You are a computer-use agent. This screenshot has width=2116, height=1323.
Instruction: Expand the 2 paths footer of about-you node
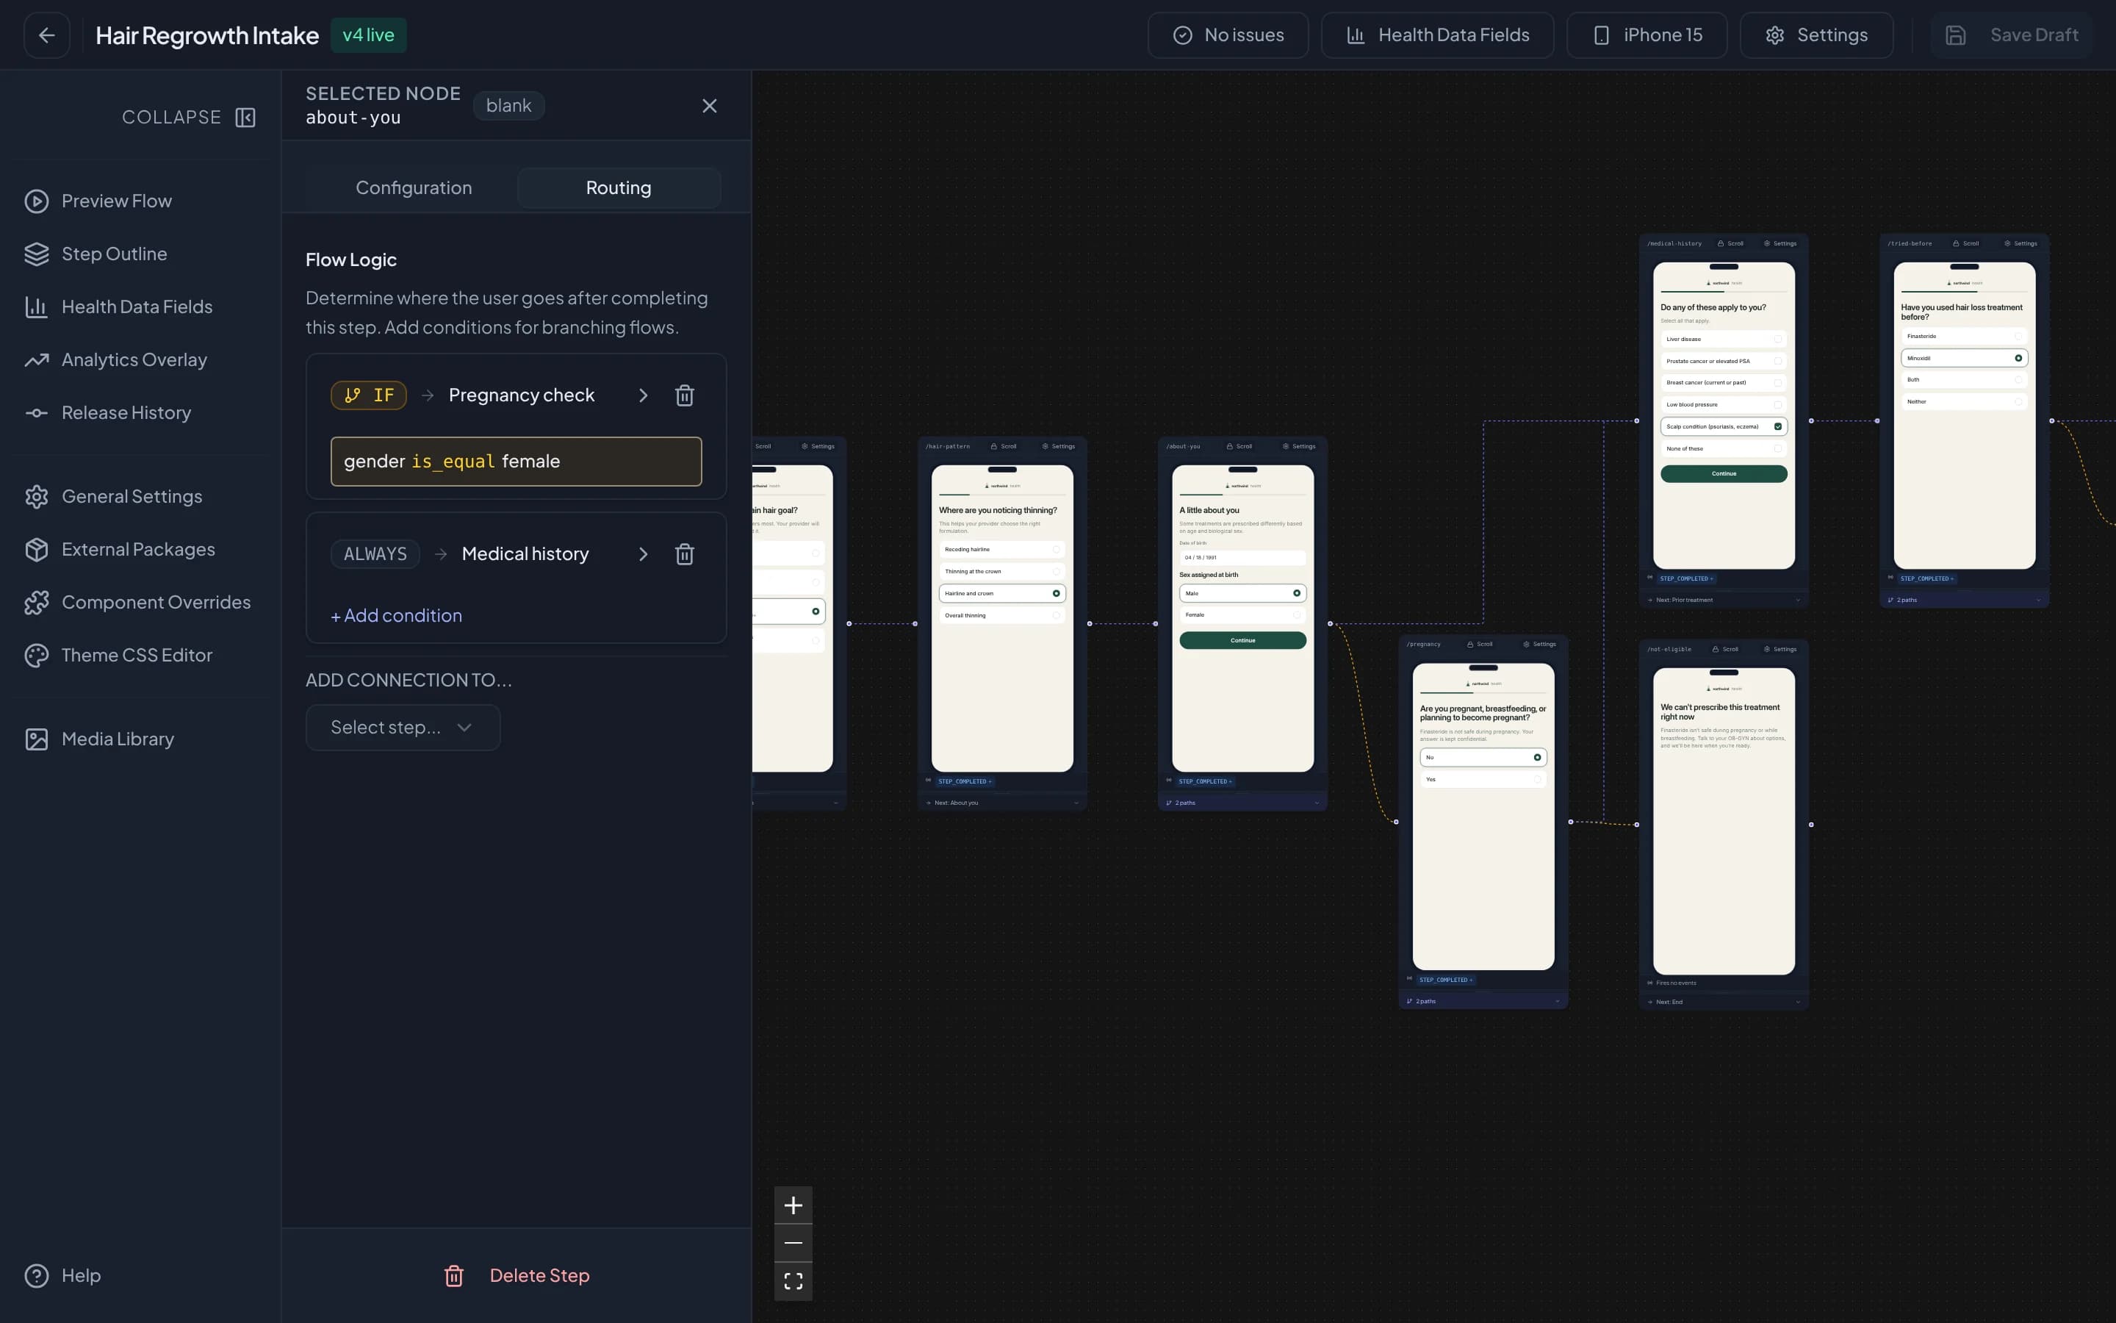pos(1242,803)
